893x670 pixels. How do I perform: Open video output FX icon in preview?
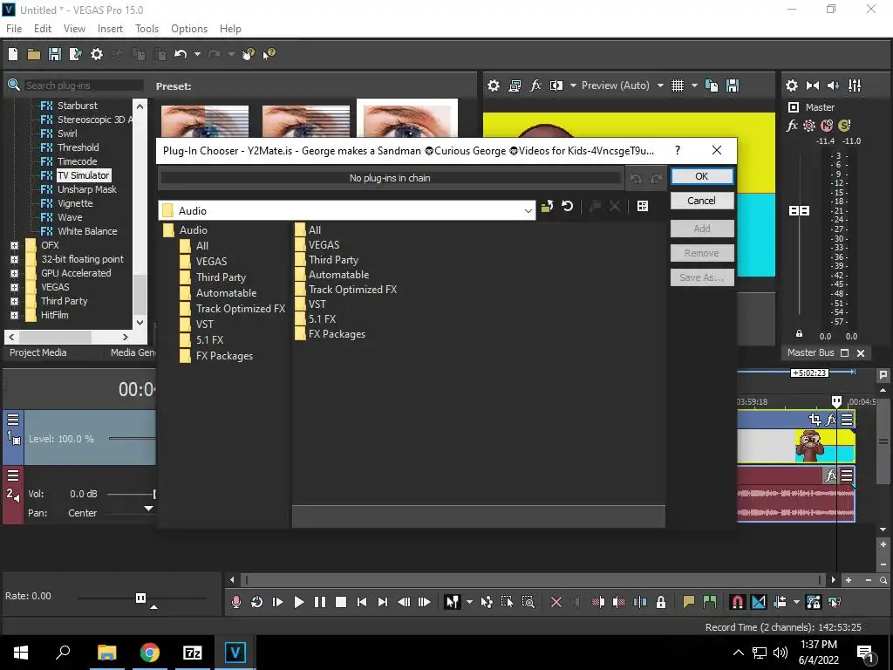pos(535,85)
